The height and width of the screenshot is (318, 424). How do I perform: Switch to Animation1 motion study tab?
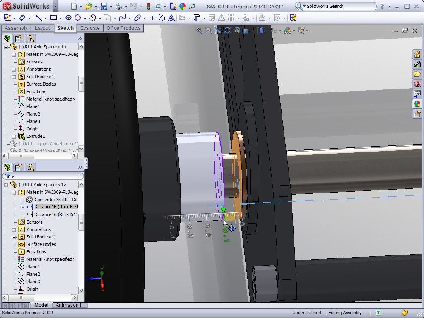tap(68, 305)
